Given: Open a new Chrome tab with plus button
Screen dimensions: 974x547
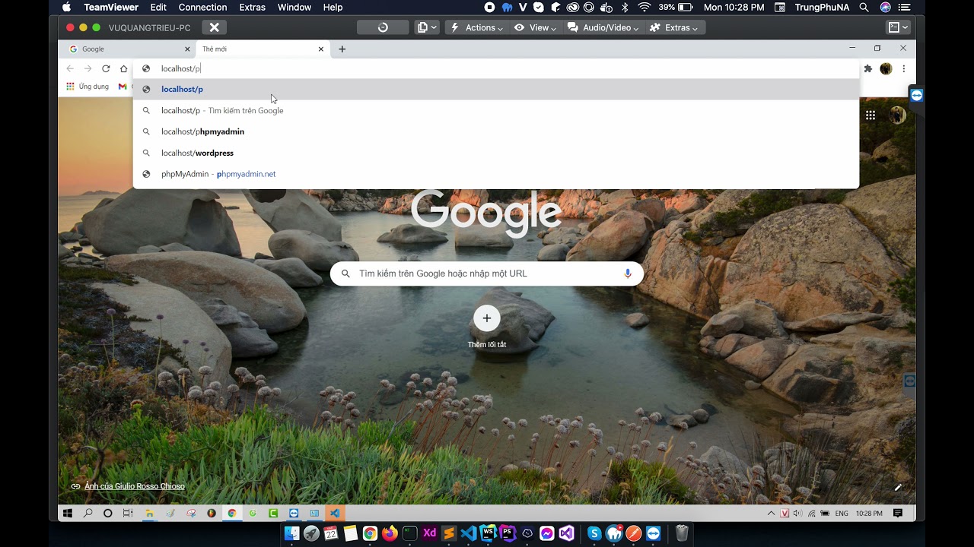Looking at the screenshot, I should point(342,49).
